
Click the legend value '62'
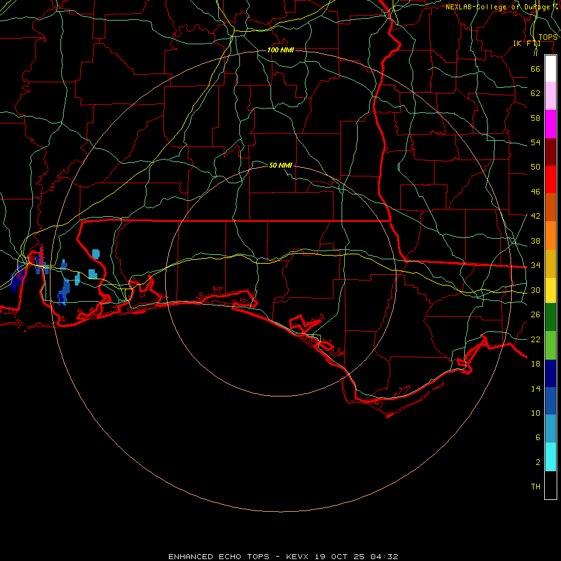pos(535,93)
